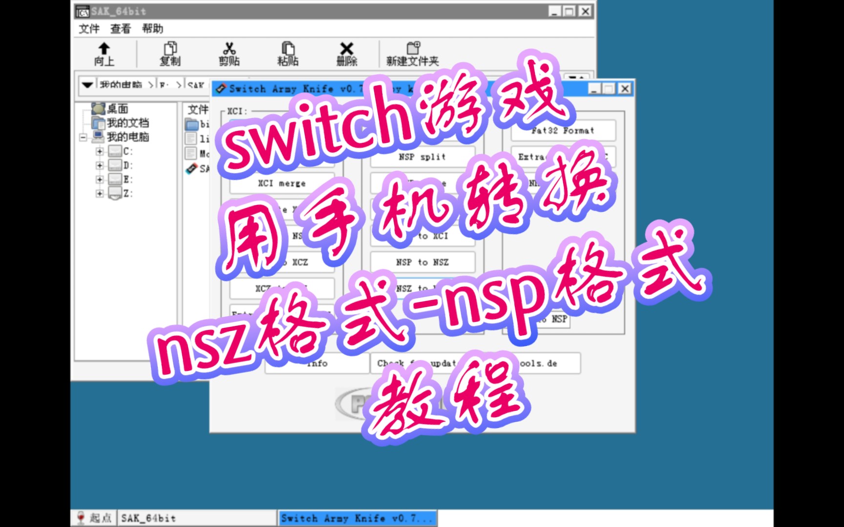844x527 pixels.
Task: Open the address bar breadcrumb dropdown arrow
Action: pyautogui.click(x=87, y=84)
